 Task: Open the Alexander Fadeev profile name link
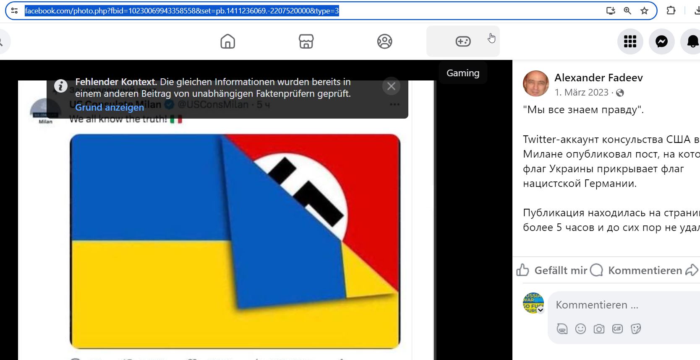pyautogui.click(x=598, y=78)
